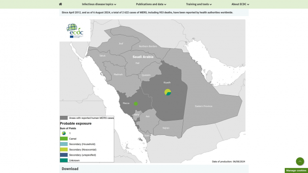Image resolution: width=308 pixels, height=173 pixels.
Task: Click the pie chart icon in legend
Action: pyautogui.click(x=64, y=133)
